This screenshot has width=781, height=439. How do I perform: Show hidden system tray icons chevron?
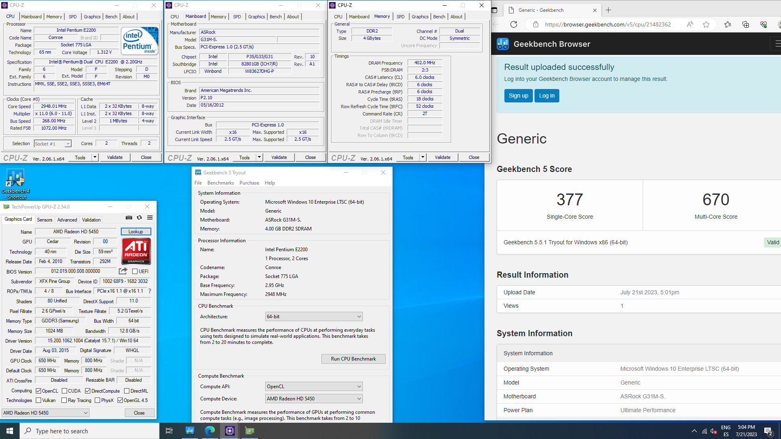(694, 431)
